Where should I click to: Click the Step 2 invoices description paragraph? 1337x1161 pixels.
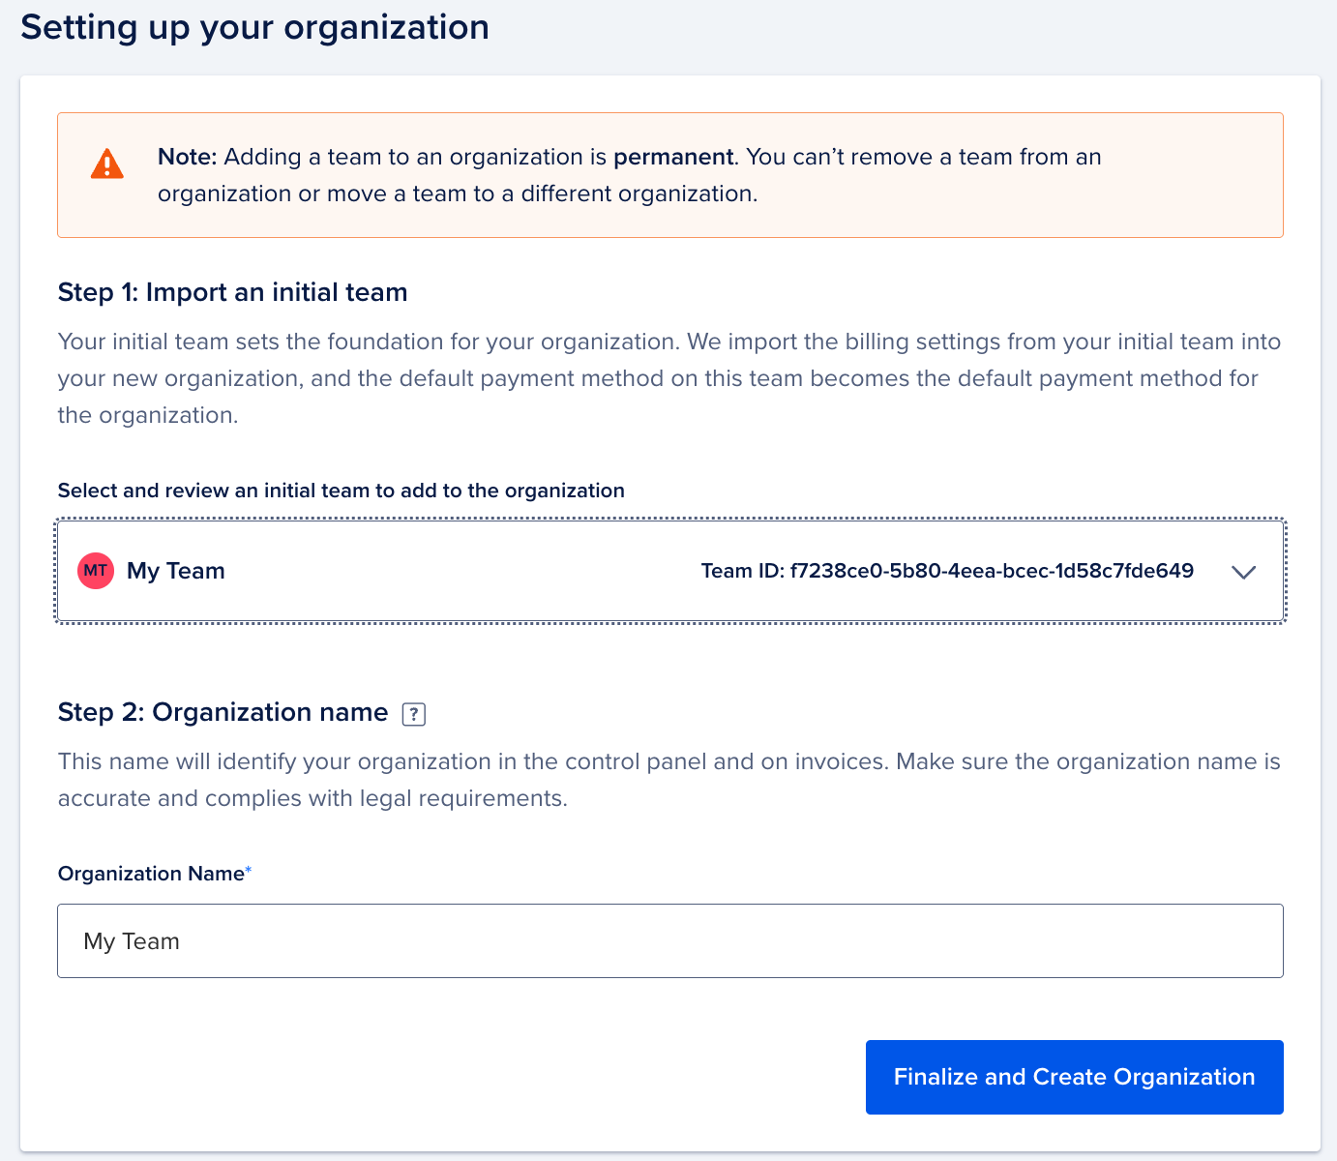668,780
